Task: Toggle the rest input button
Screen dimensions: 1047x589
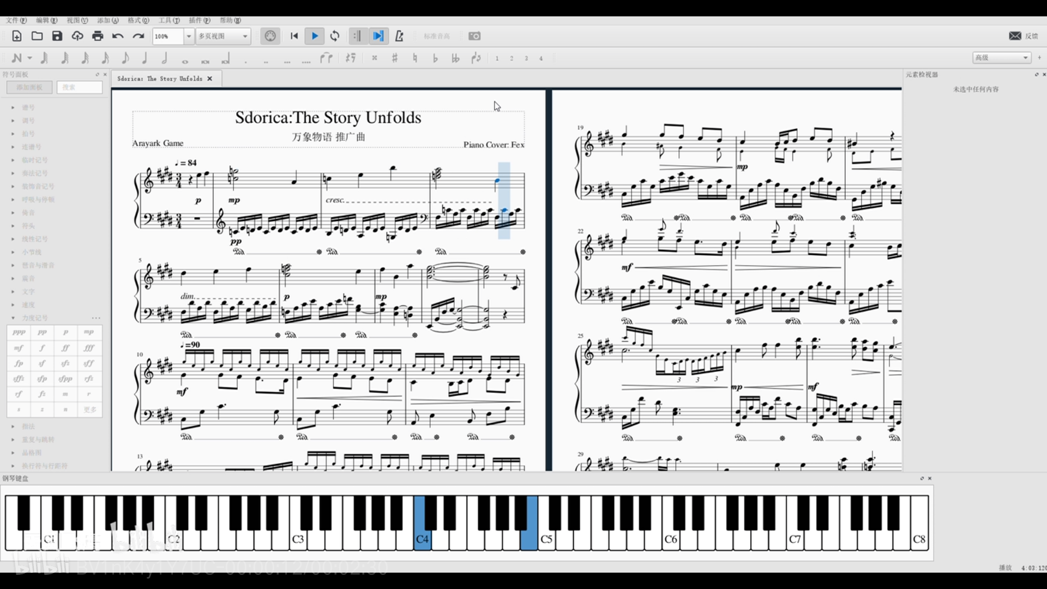Action: pyautogui.click(x=351, y=58)
